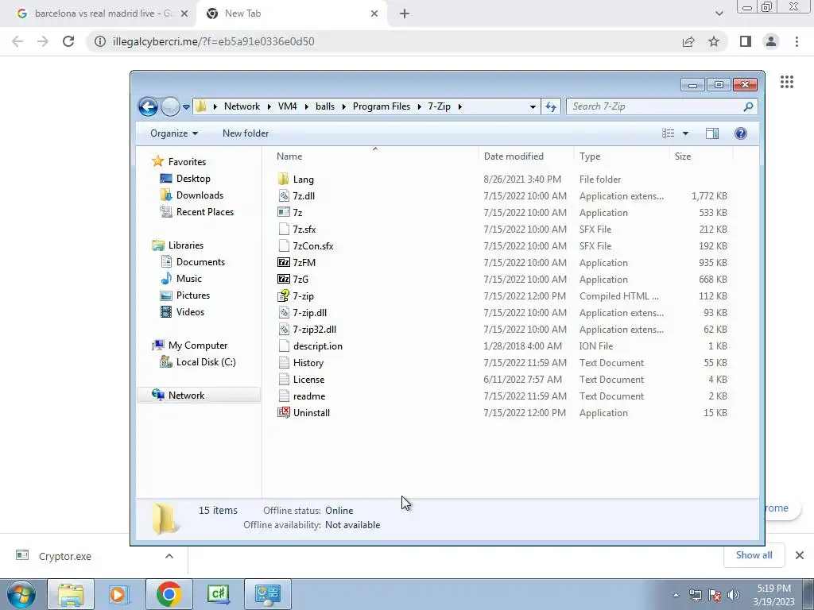Screen dimensions: 814x610
Task: Click the refresh button beside address bar
Action: point(551,107)
